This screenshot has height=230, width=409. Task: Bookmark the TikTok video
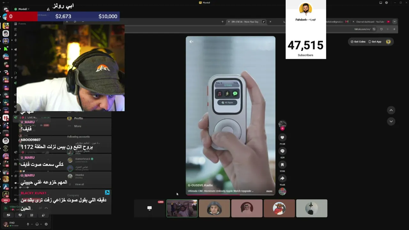tap(282, 165)
